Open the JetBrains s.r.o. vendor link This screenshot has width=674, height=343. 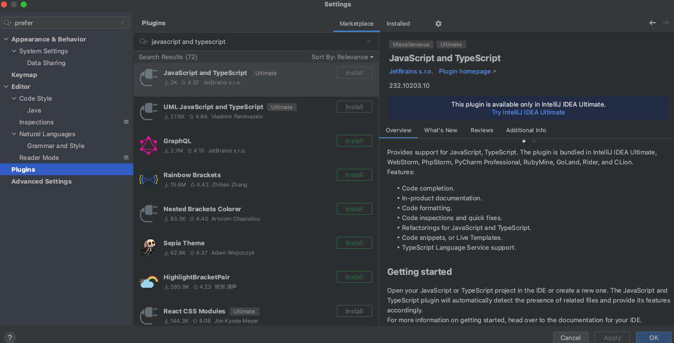point(411,71)
